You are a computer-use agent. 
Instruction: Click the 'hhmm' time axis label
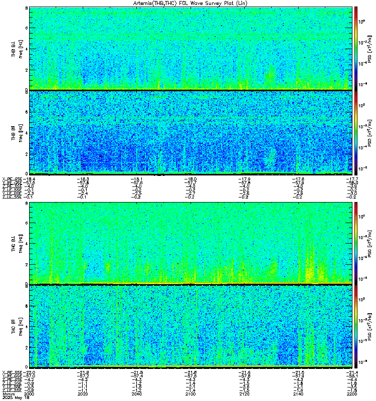[x=9, y=394]
